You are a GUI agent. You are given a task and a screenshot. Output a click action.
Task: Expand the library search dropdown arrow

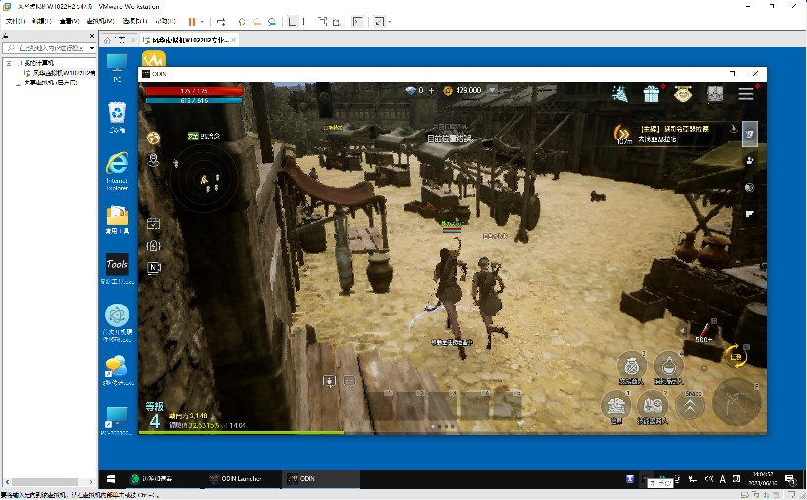(92, 48)
